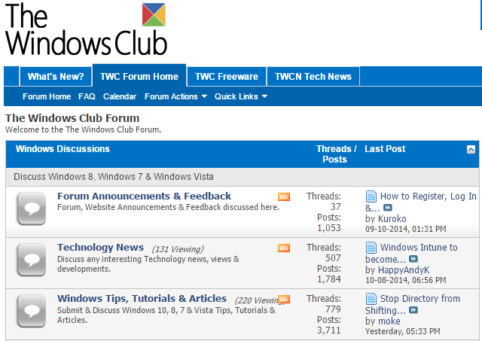Open the FAQ link
Image resolution: width=482 pixels, height=341 pixels.
click(87, 96)
